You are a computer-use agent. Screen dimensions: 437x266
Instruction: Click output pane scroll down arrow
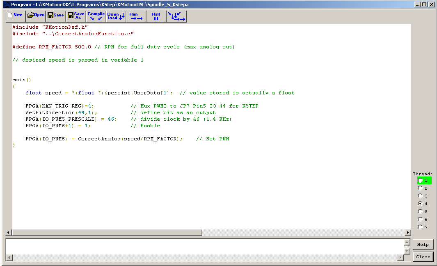(x=407, y=251)
